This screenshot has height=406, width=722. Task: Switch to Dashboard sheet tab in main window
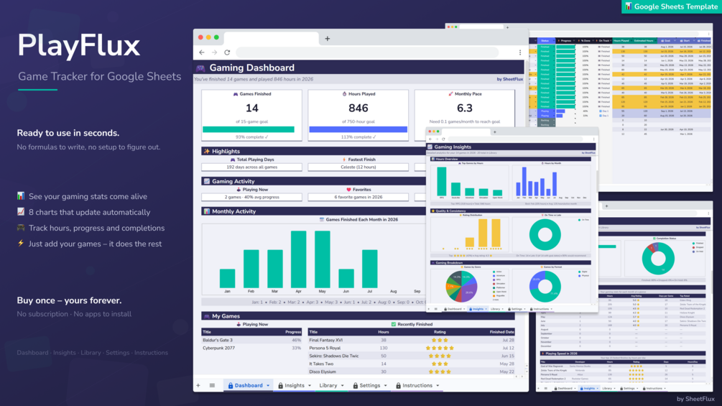tap(249, 386)
